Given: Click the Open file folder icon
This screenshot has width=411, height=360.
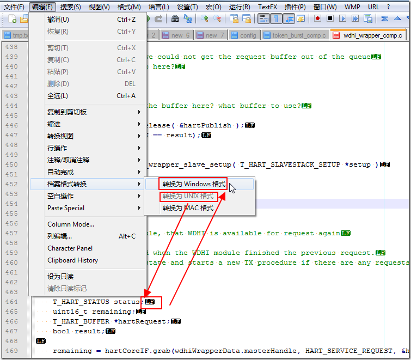Looking at the screenshot, I should pos(24,19).
